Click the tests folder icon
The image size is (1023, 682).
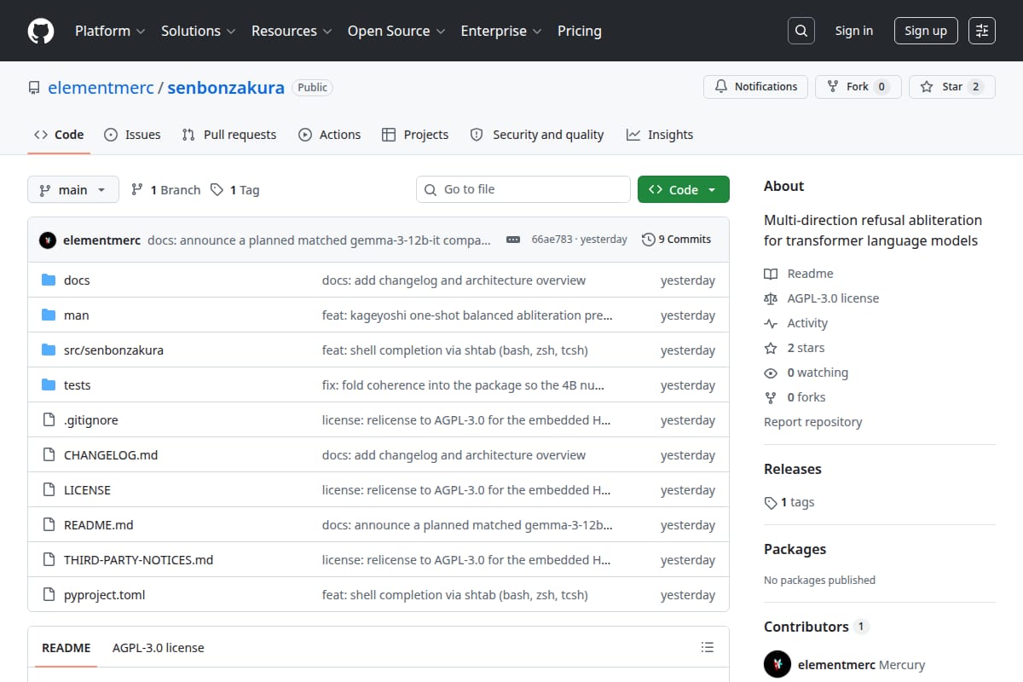[49, 385]
